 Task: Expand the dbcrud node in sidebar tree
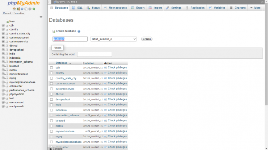pos(3,46)
